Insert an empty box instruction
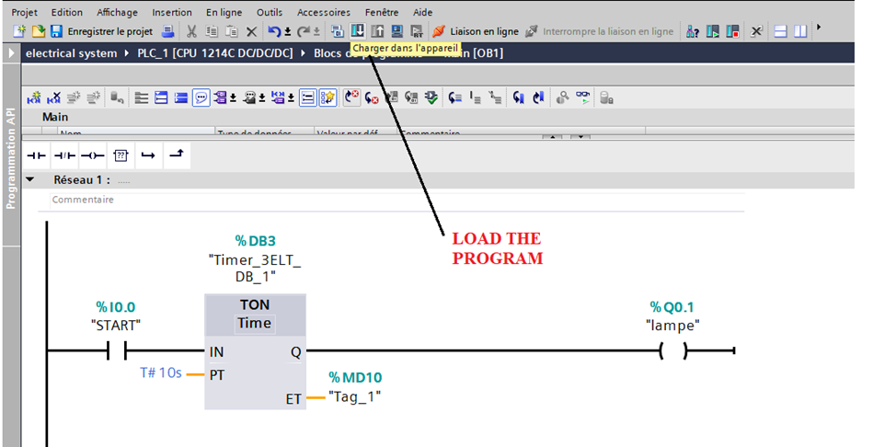 [120, 156]
